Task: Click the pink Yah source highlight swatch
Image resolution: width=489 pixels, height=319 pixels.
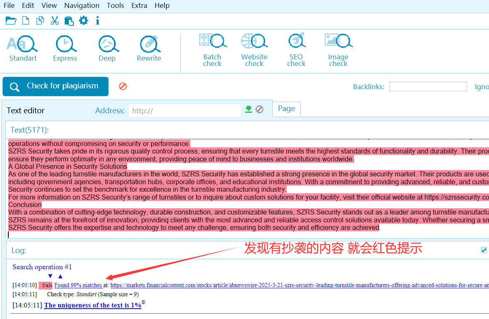Action: pyautogui.click(x=46, y=285)
